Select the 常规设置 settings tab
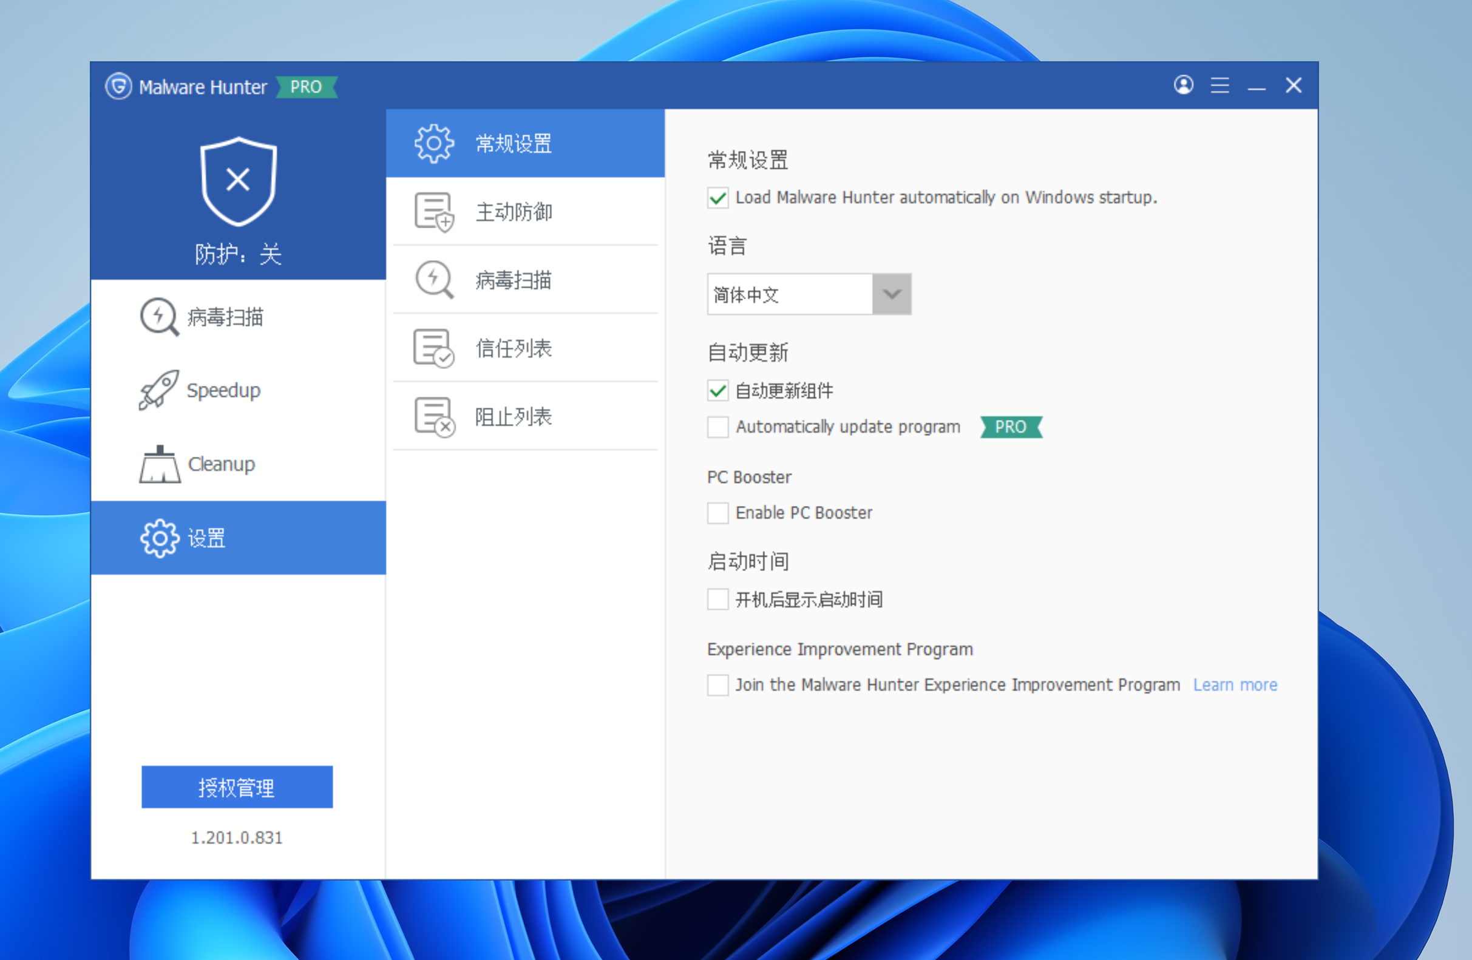Screen dimensions: 1472x960 point(525,143)
